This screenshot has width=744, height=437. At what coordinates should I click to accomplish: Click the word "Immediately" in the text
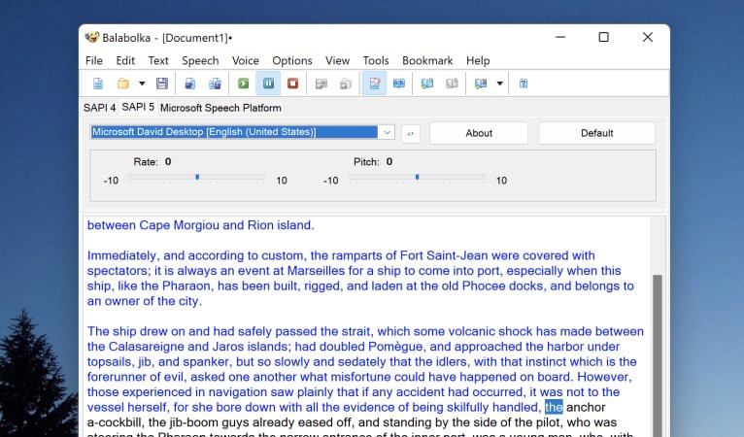tap(122, 255)
